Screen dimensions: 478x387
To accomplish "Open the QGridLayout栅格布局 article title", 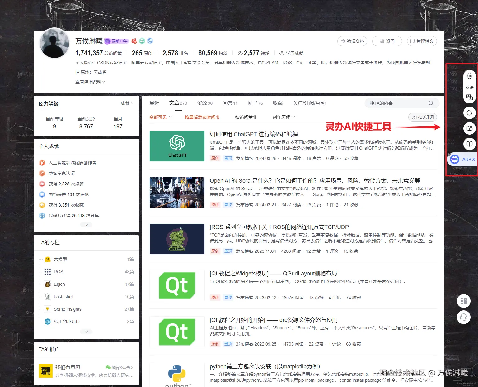I will point(273,274).
